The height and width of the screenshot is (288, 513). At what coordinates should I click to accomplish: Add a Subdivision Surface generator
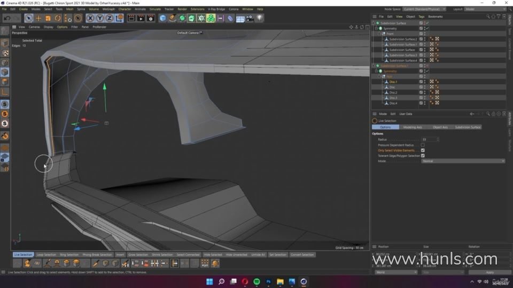182,18
